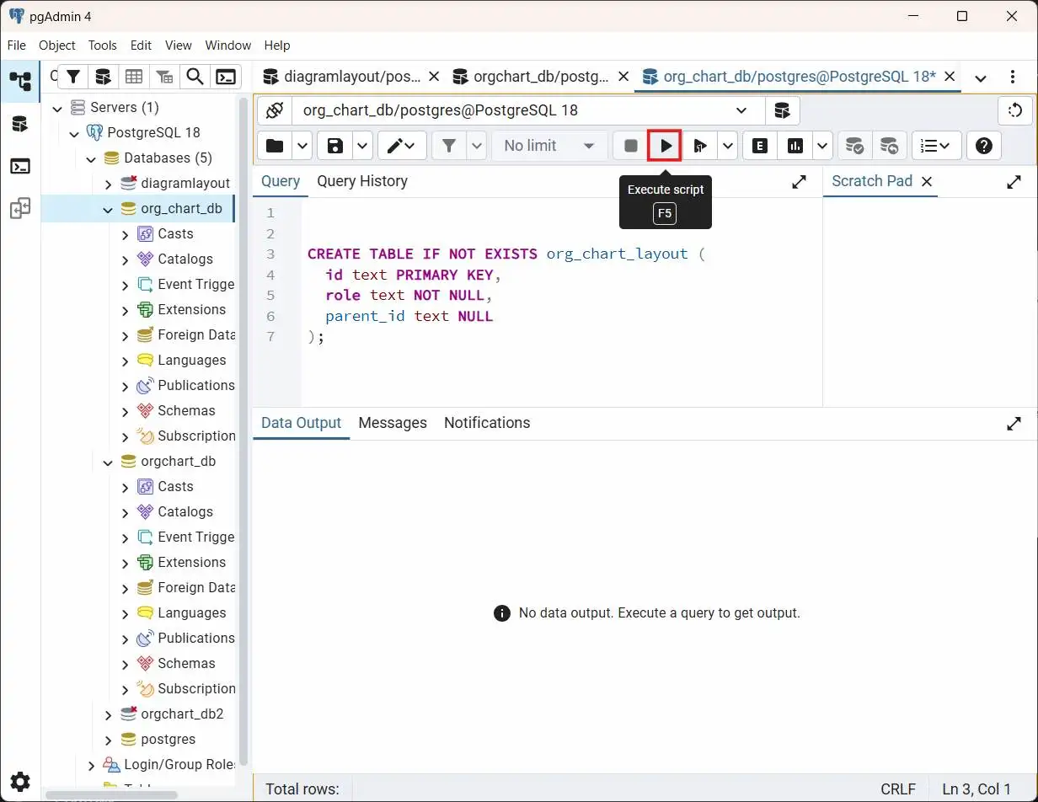Click inside the SQL query editor
1038x802 pixels.
[561, 303]
